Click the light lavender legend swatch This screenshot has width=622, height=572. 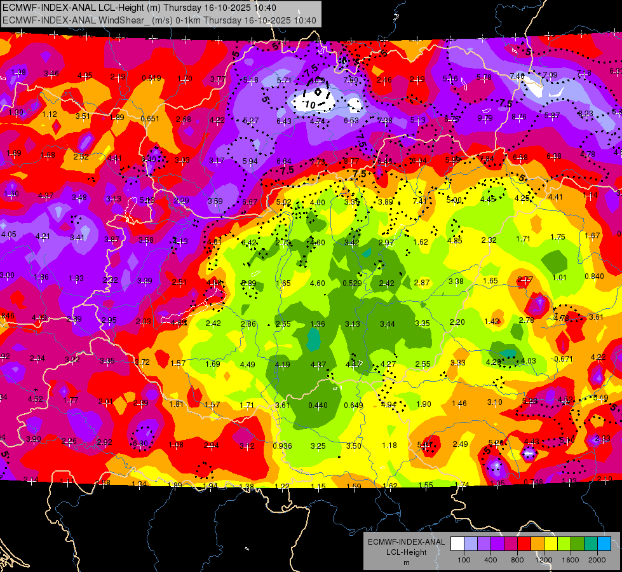coord(470,544)
